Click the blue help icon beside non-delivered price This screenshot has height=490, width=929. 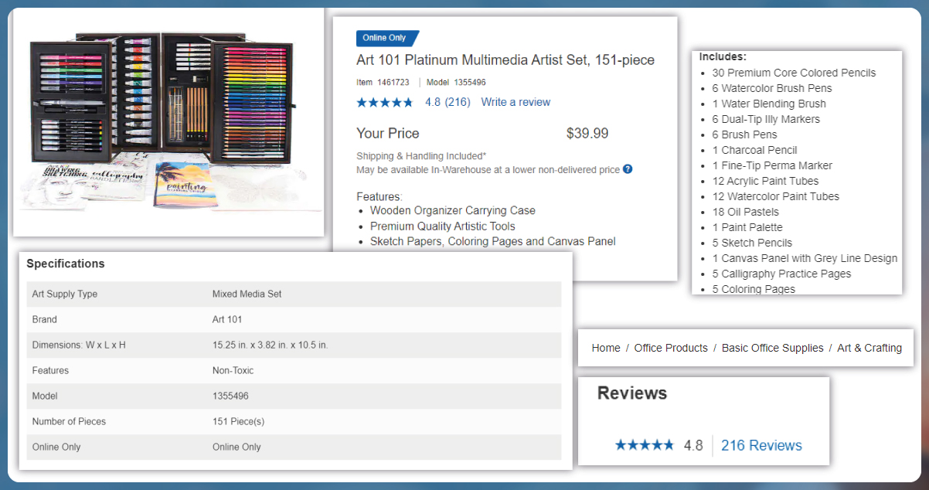pyautogui.click(x=628, y=169)
